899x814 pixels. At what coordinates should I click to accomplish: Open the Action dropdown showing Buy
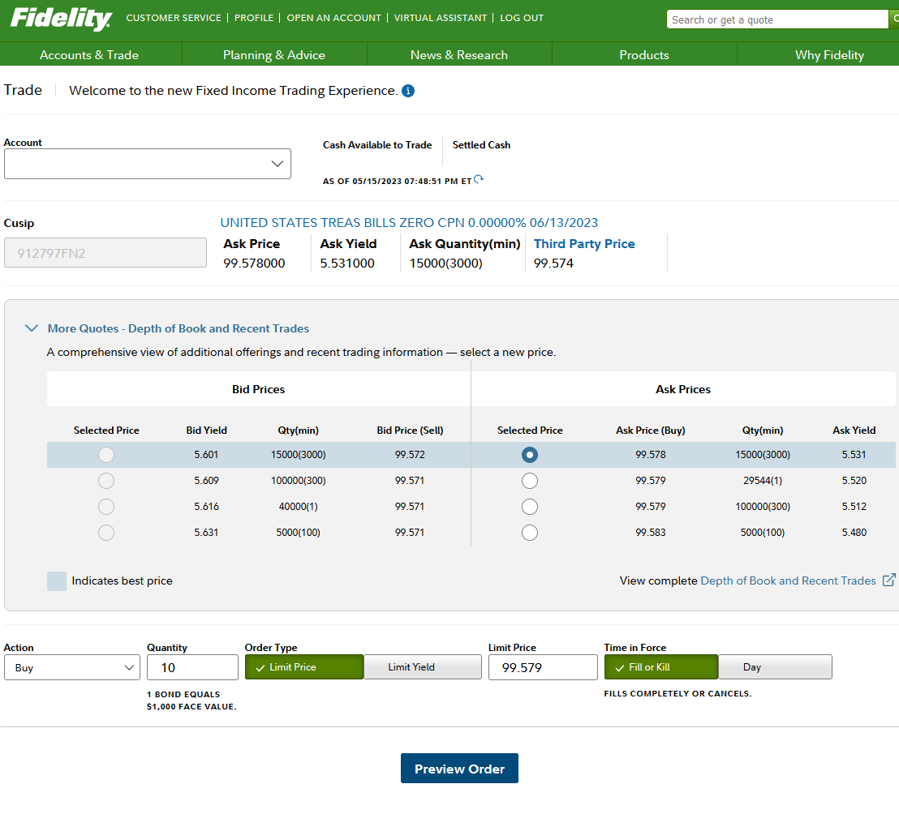tap(72, 667)
